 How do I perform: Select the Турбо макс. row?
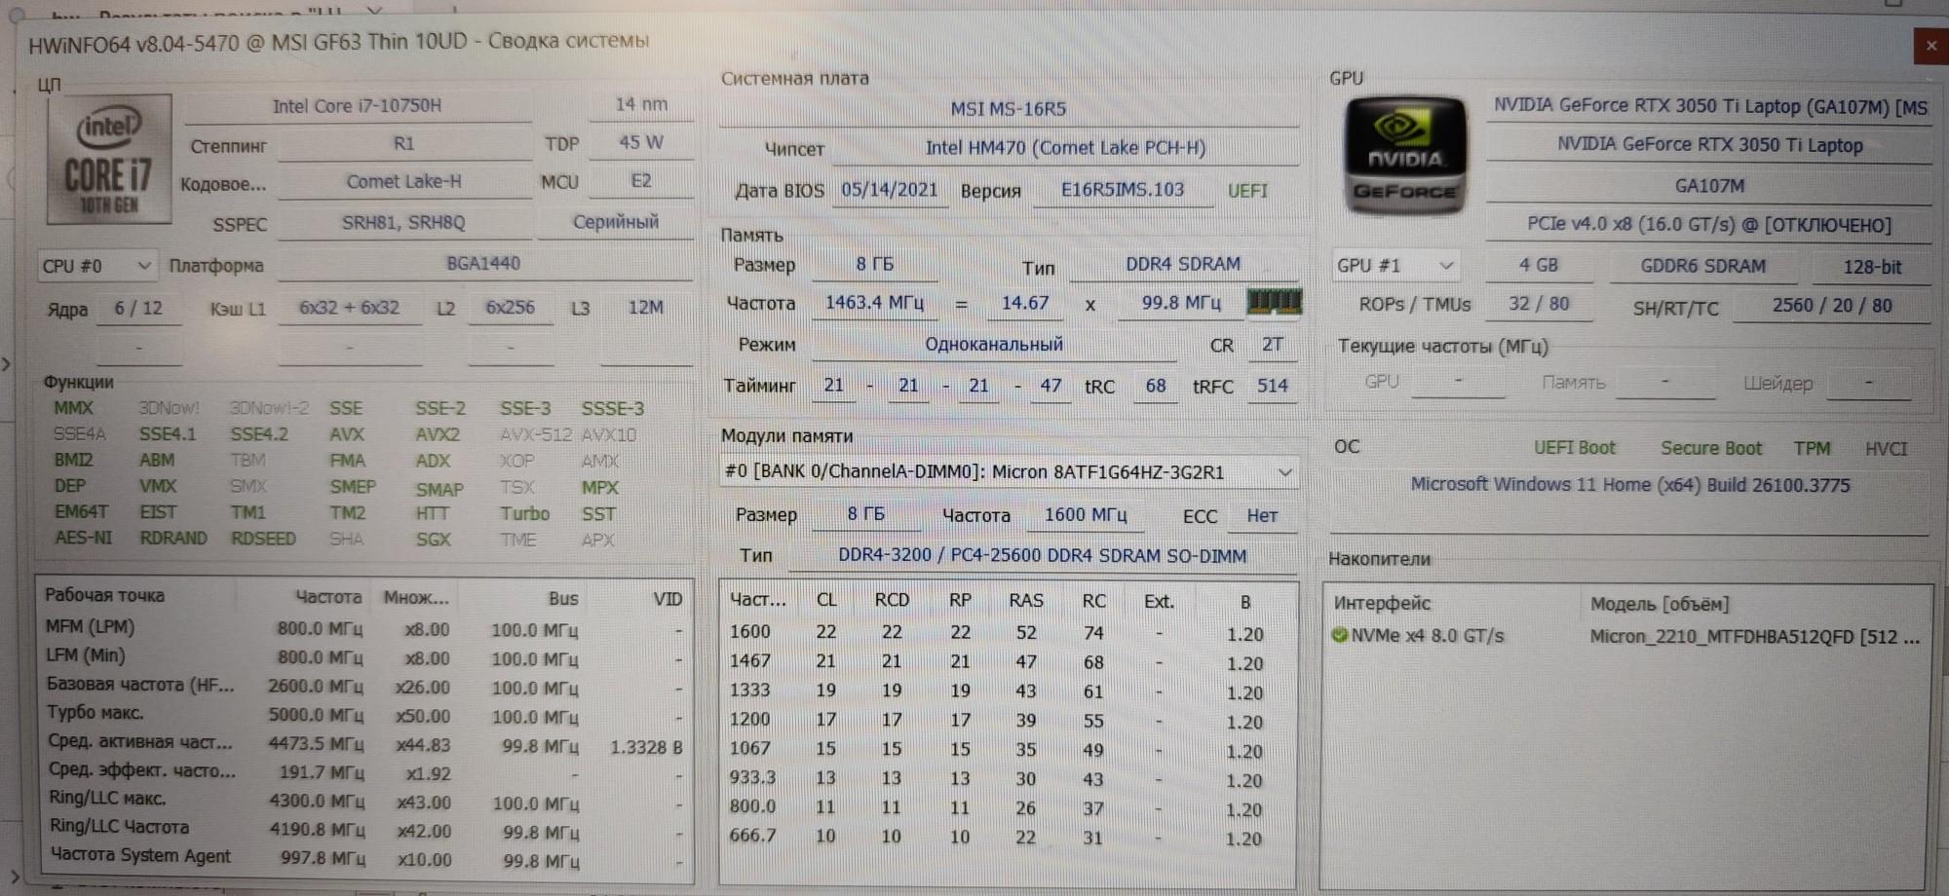[x=364, y=715]
